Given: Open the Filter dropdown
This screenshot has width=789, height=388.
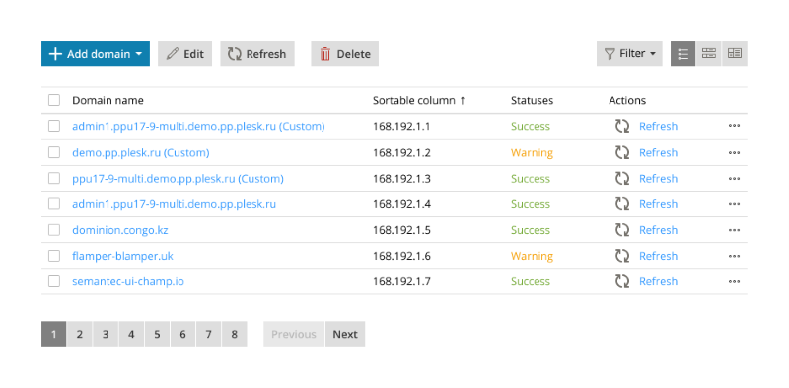Looking at the screenshot, I should point(629,54).
